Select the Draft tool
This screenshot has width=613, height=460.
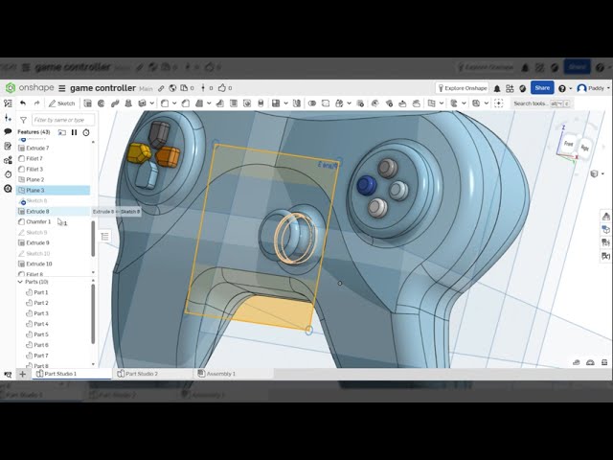199,103
